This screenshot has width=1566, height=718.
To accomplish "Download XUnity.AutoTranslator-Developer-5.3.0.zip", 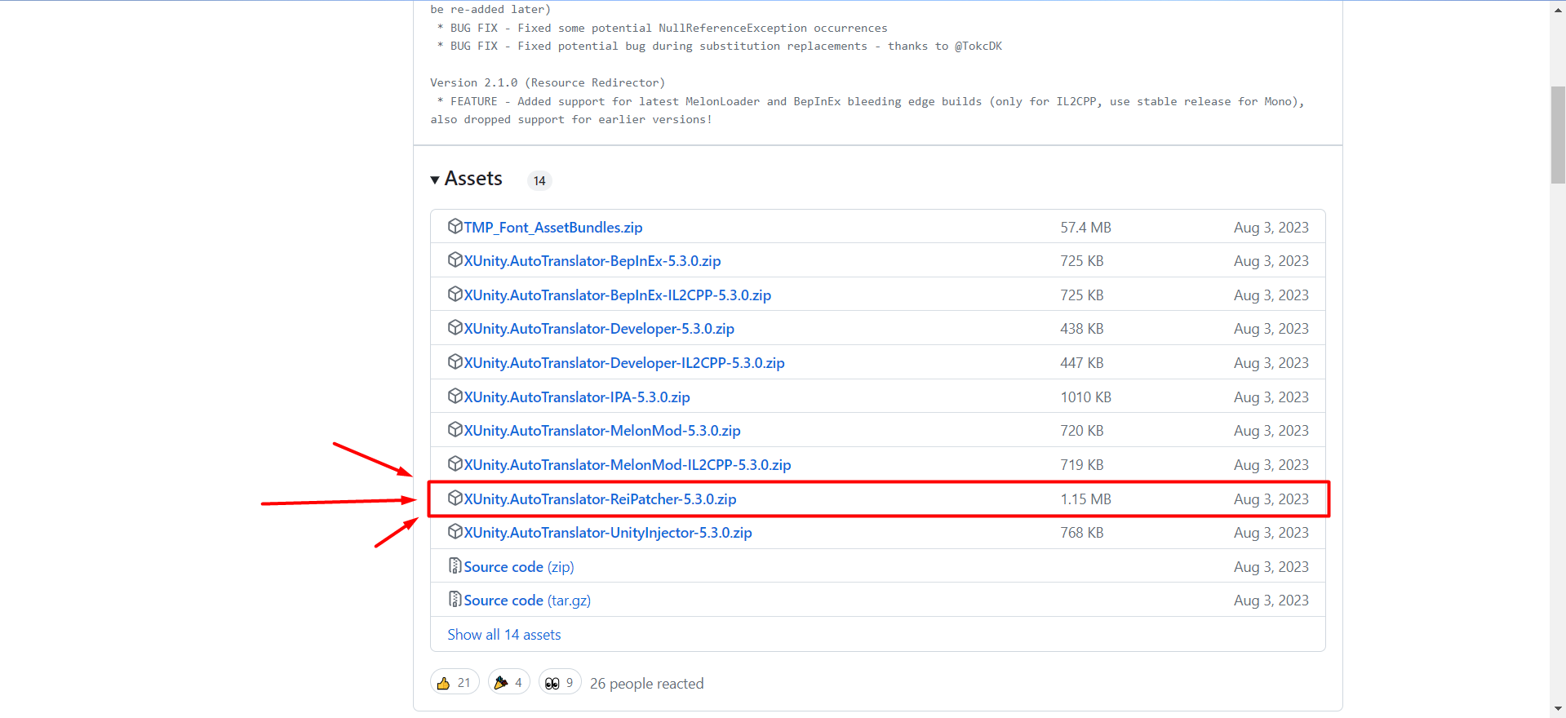I will (x=599, y=329).
